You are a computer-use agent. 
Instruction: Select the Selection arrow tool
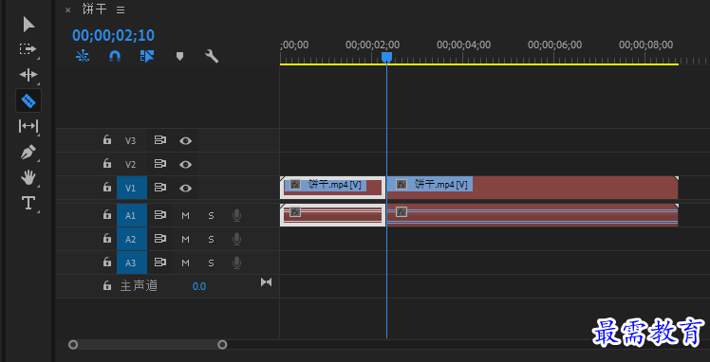click(x=28, y=25)
